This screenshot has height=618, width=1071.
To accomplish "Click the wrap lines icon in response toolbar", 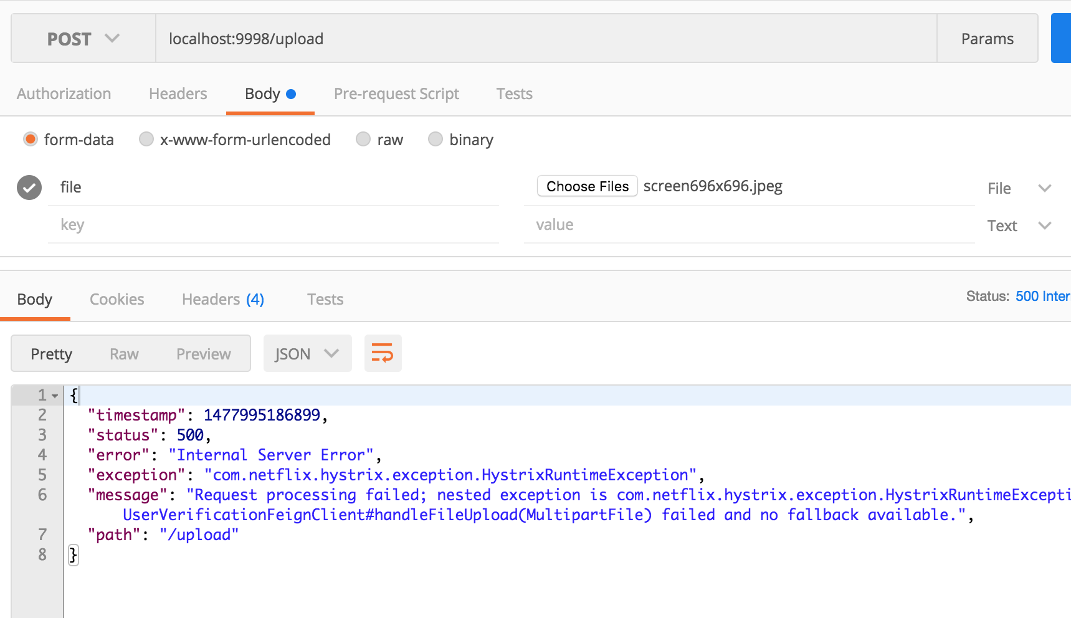I will [383, 353].
